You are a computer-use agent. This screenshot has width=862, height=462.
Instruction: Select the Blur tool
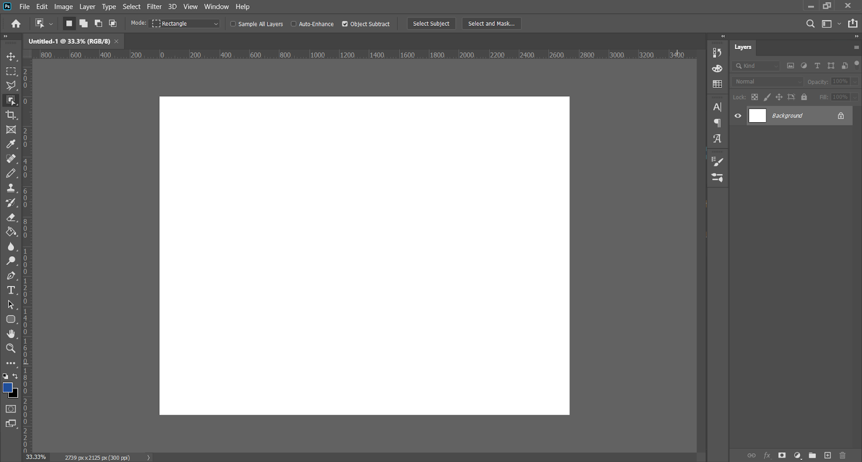point(11,247)
